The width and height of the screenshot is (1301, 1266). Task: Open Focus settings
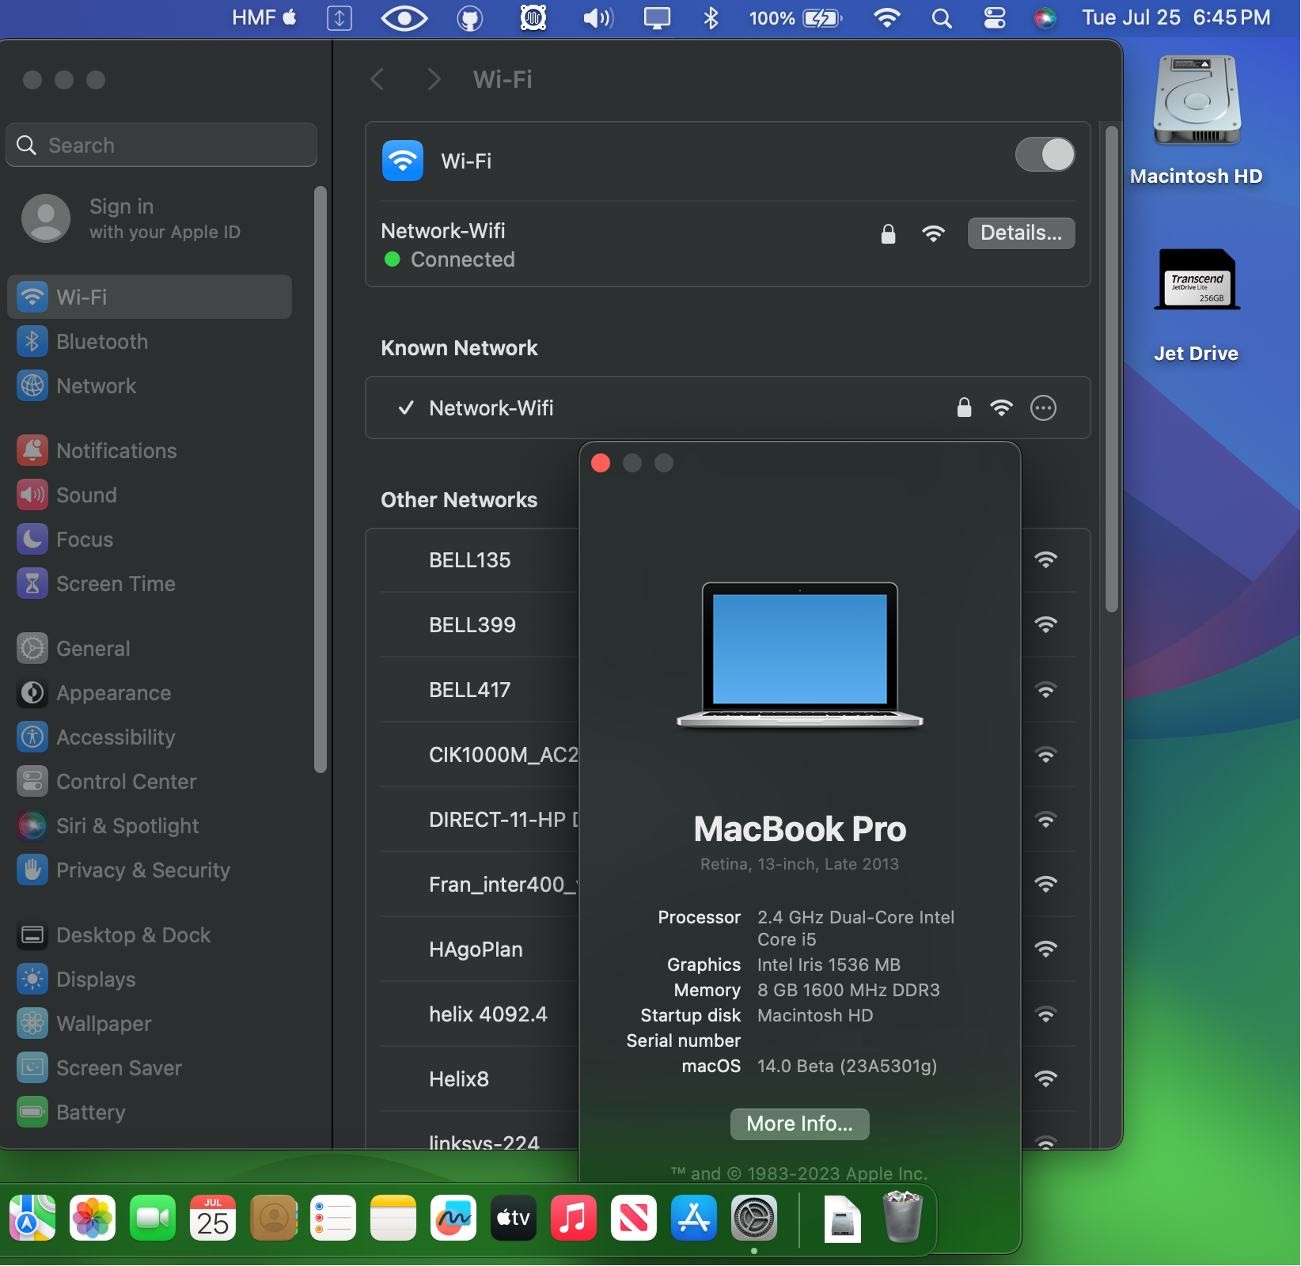click(x=150, y=539)
